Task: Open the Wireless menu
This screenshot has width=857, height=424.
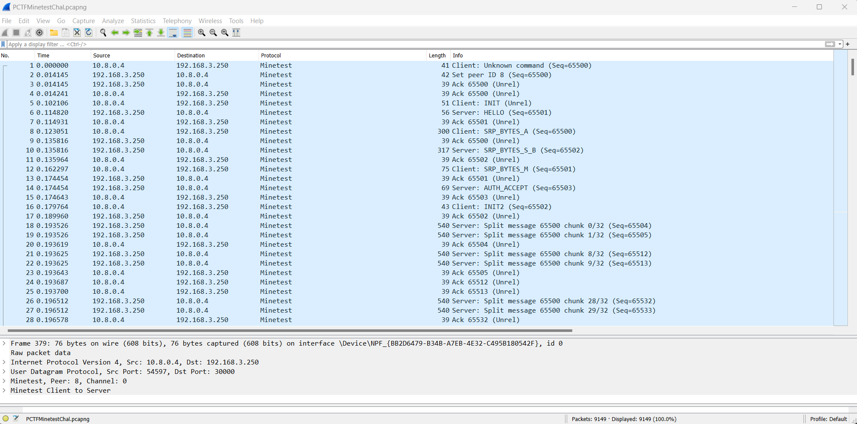Action: pos(210,21)
